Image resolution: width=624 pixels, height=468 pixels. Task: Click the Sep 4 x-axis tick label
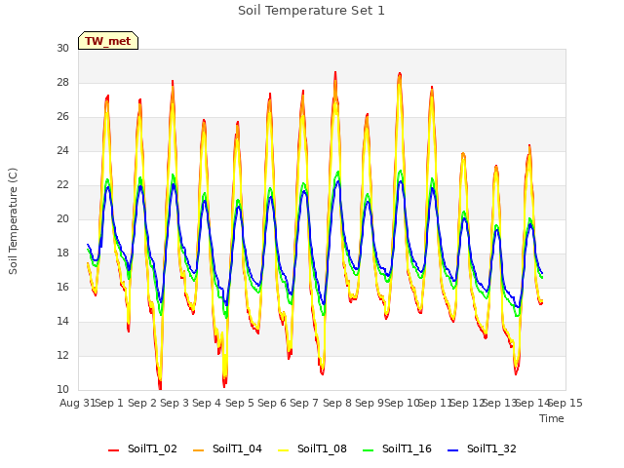tap(207, 403)
